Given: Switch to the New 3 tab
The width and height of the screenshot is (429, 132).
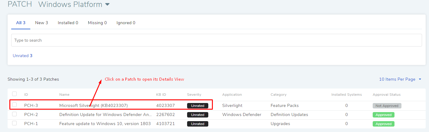Looking at the screenshot, I should coord(41,23).
